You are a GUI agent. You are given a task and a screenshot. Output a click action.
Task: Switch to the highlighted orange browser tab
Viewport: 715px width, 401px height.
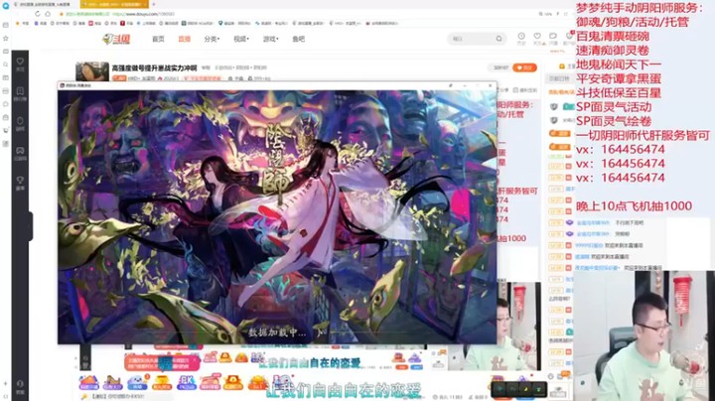[x=114, y=4]
